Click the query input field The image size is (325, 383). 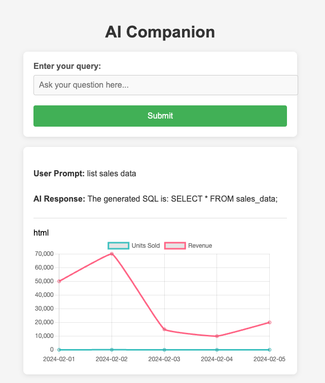coord(165,85)
